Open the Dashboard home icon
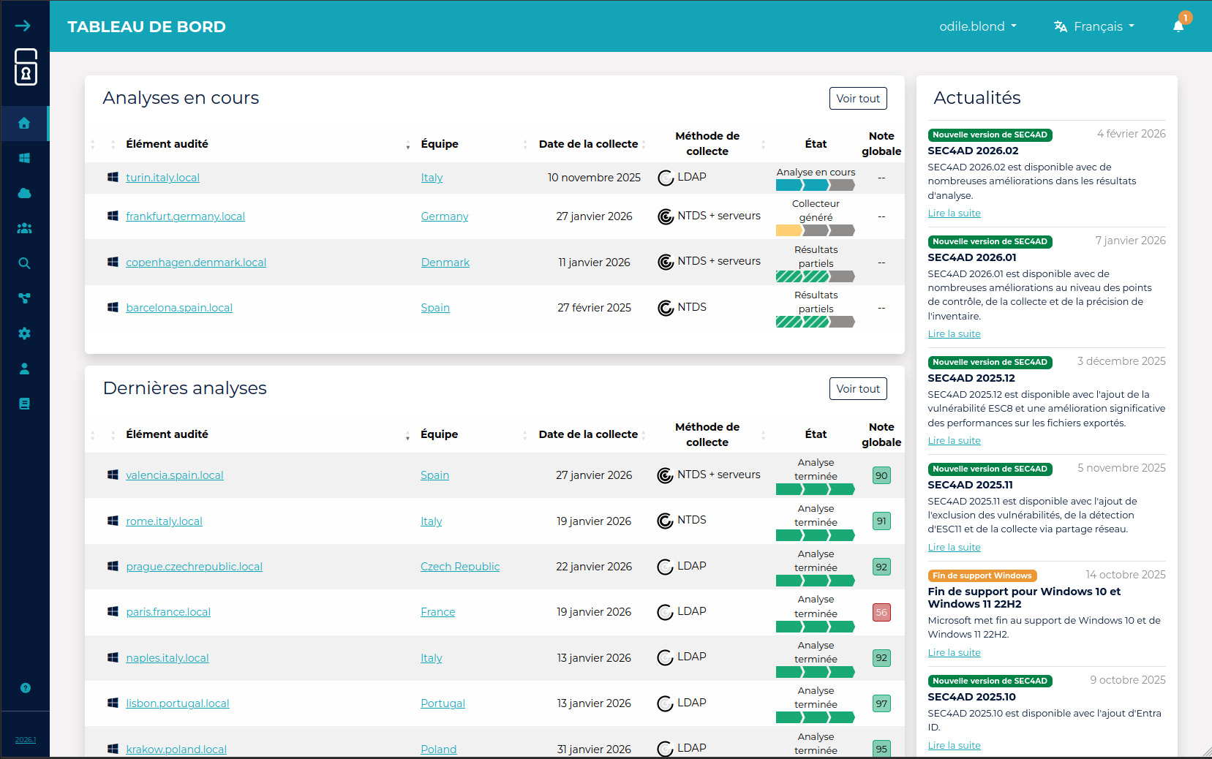The width and height of the screenshot is (1212, 759). pyautogui.click(x=25, y=123)
